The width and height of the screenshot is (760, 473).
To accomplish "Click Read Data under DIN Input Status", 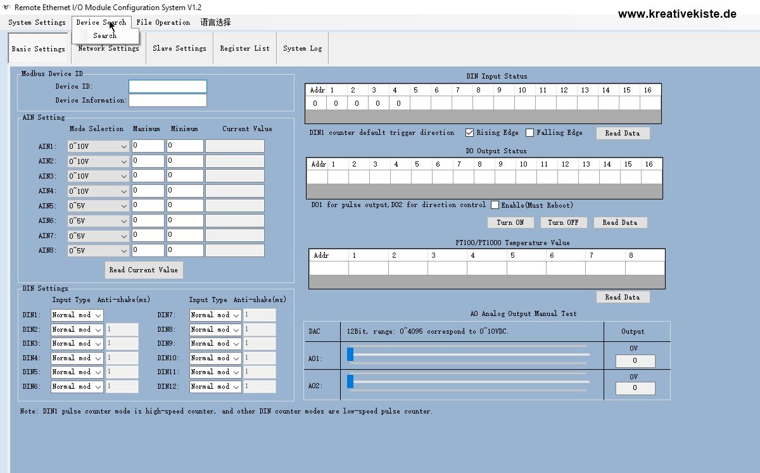I will point(623,134).
